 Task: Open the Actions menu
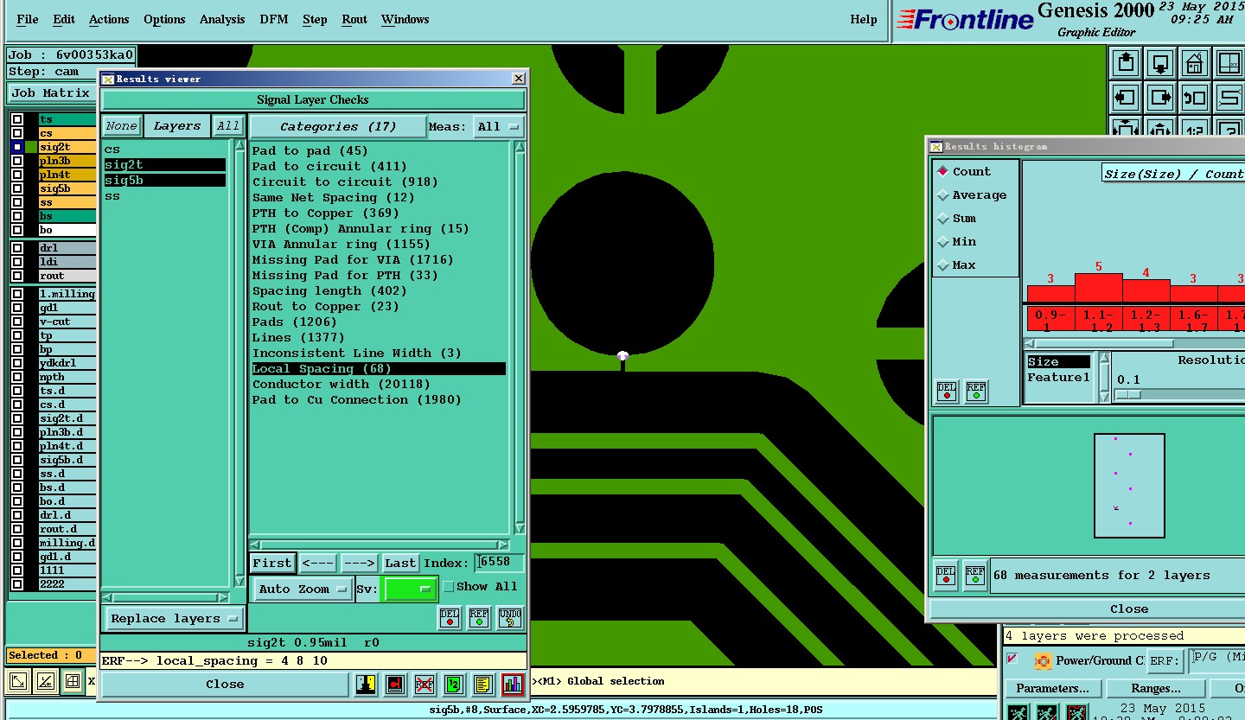point(109,19)
